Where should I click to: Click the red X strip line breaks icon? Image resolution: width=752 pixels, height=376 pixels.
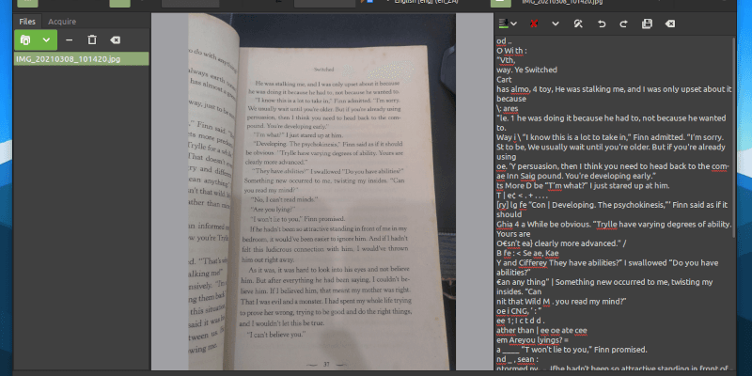tap(533, 23)
